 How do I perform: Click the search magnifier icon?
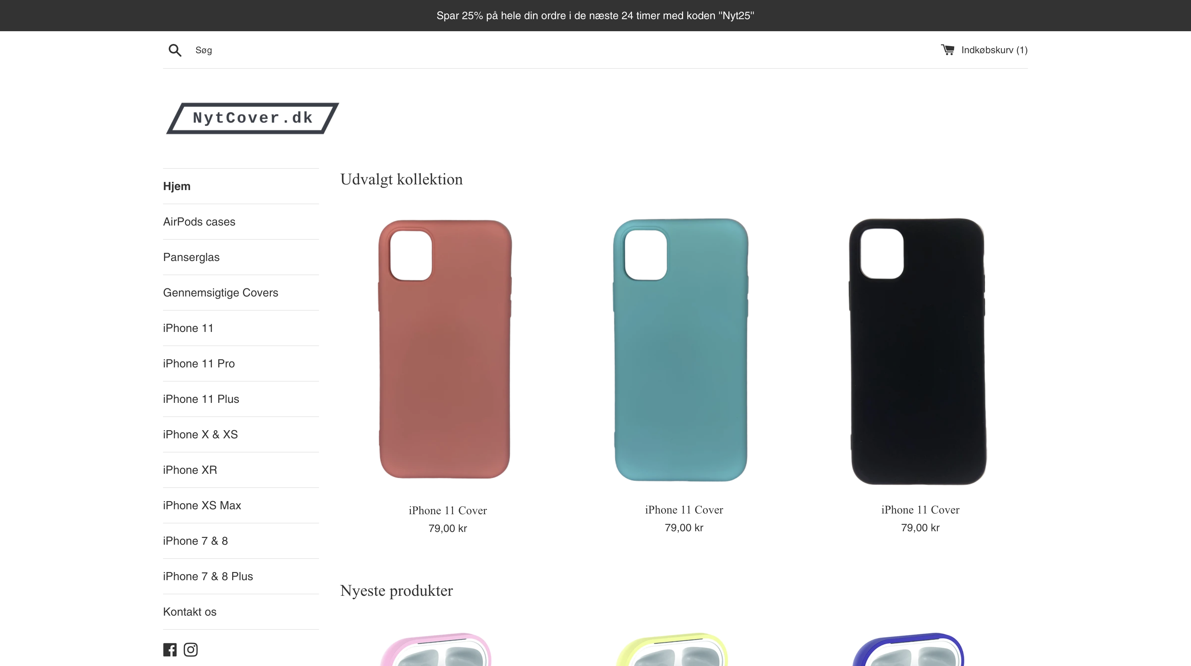[175, 50]
